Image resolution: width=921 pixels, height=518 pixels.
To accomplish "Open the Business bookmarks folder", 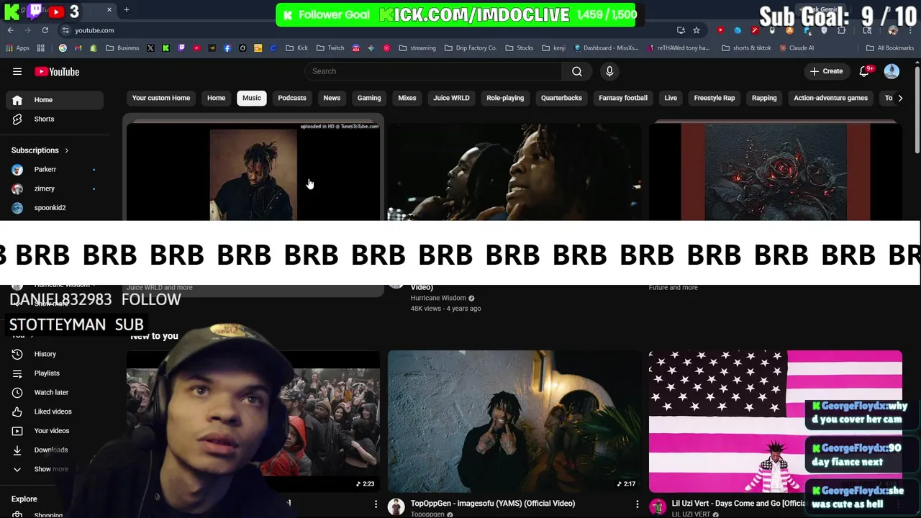I will (122, 48).
